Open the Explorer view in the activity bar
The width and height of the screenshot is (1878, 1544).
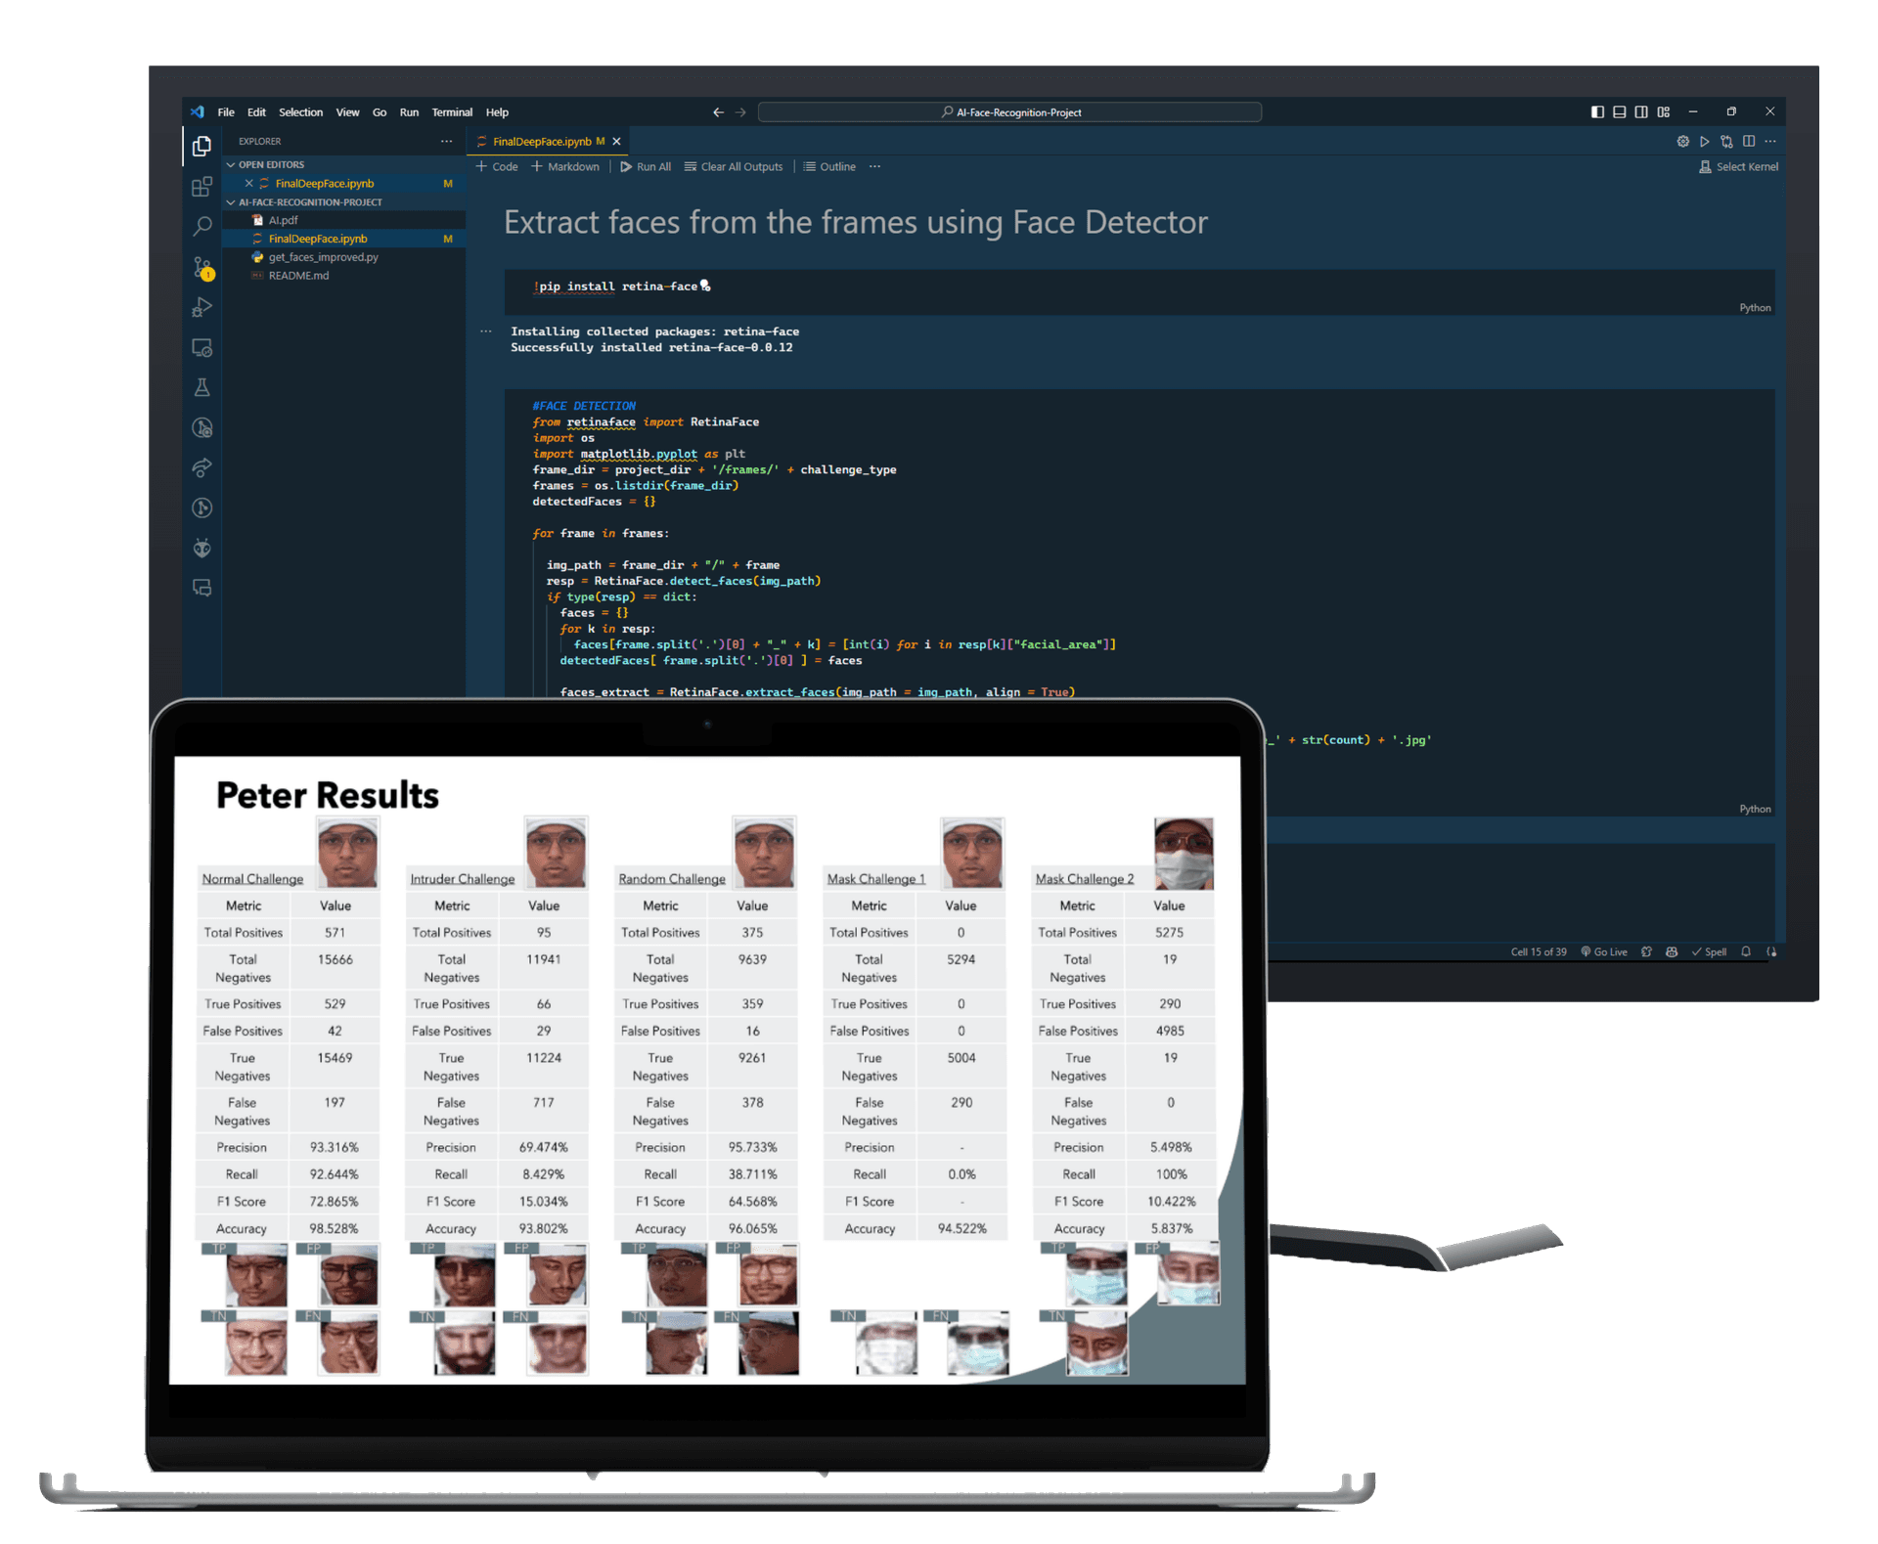point(201,146)
